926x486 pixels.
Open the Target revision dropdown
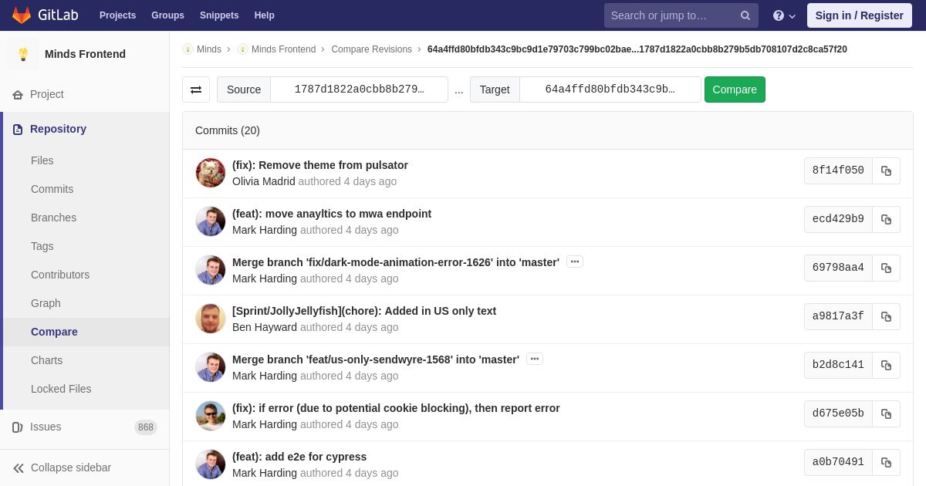[610, 89]
